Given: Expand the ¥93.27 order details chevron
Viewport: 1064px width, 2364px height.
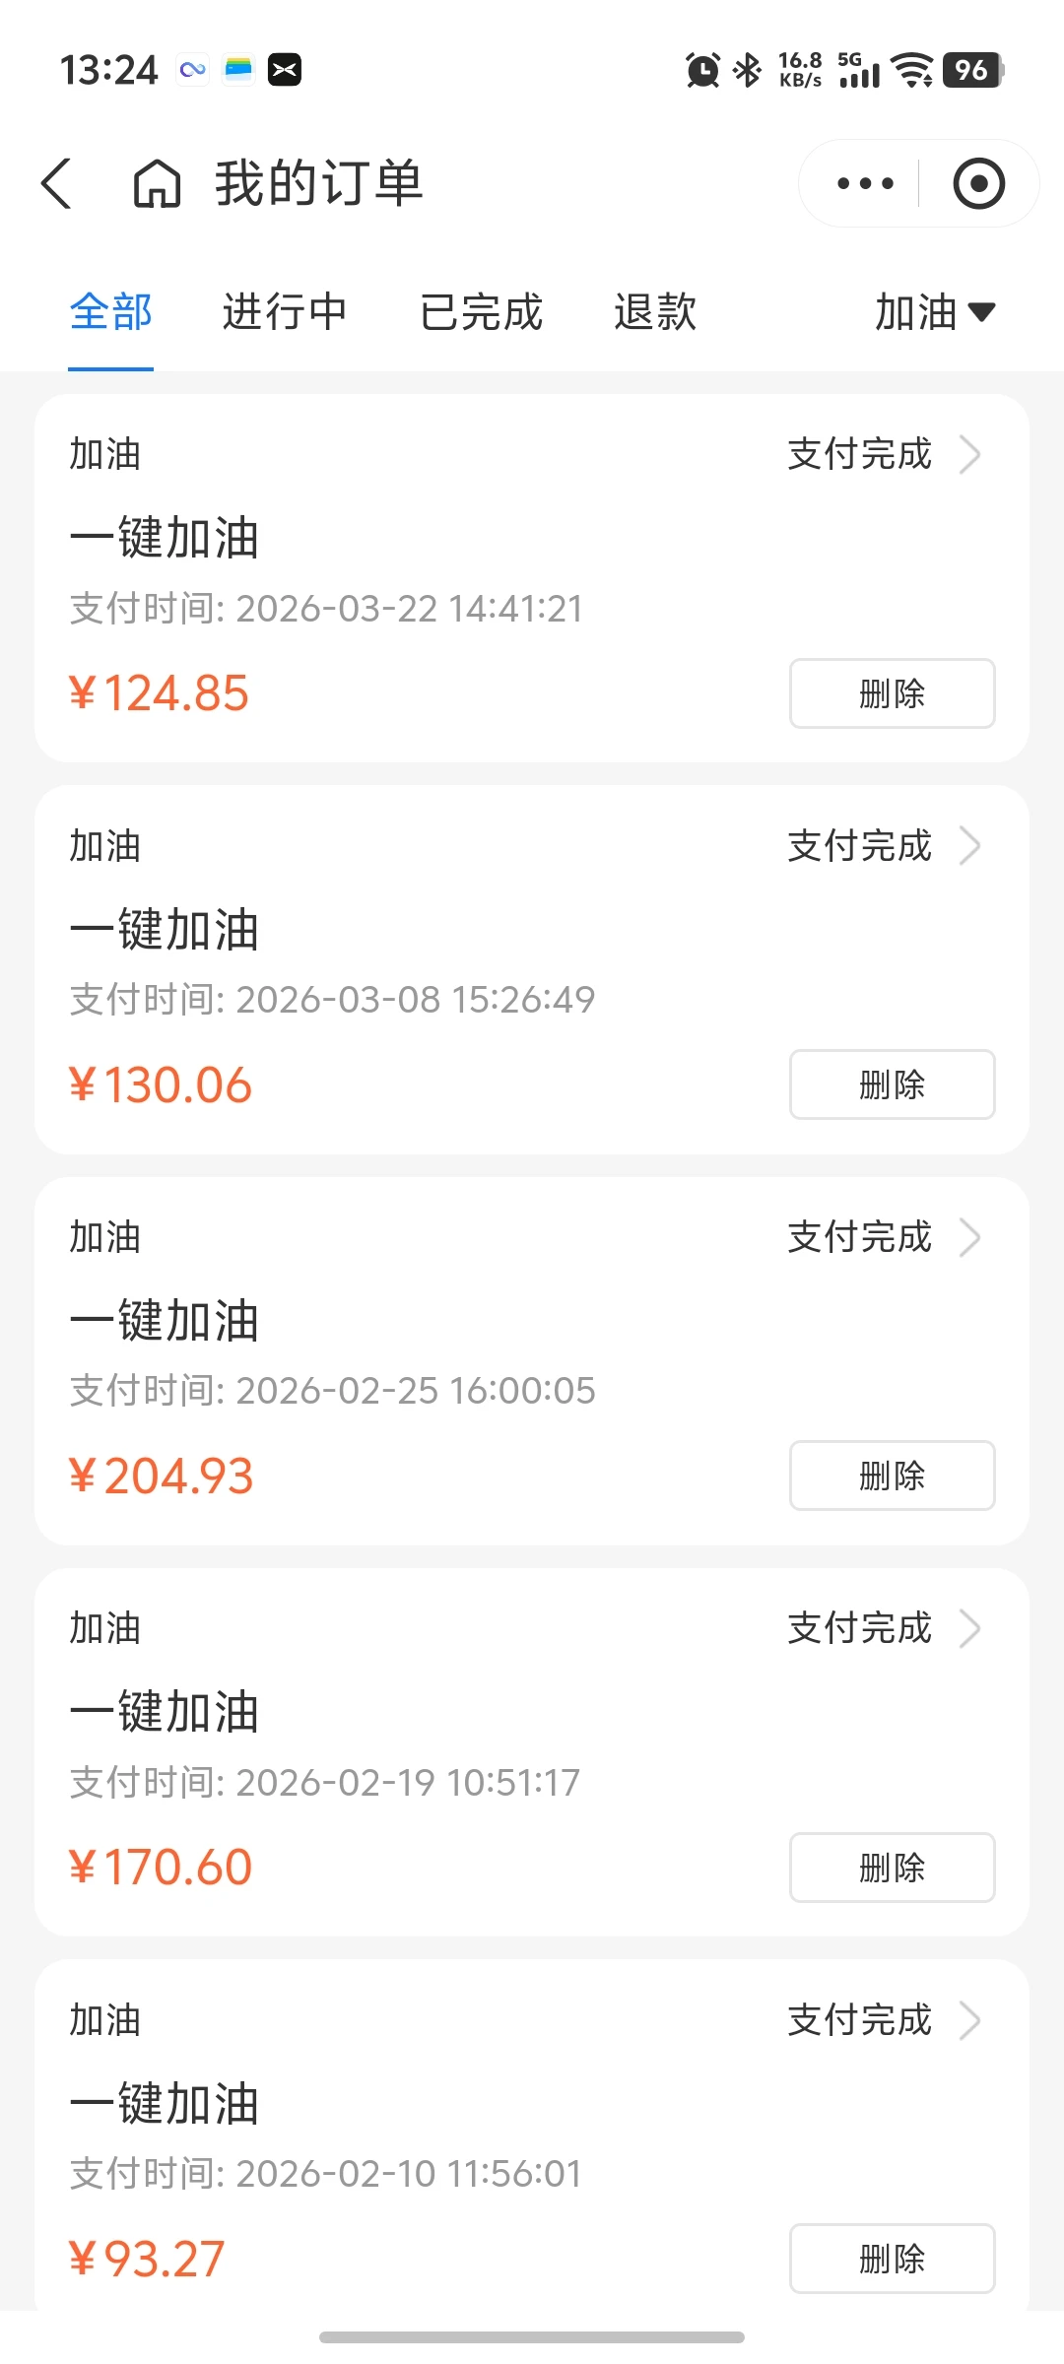Looking at the screenshot, I should [x=969, y=2020].
